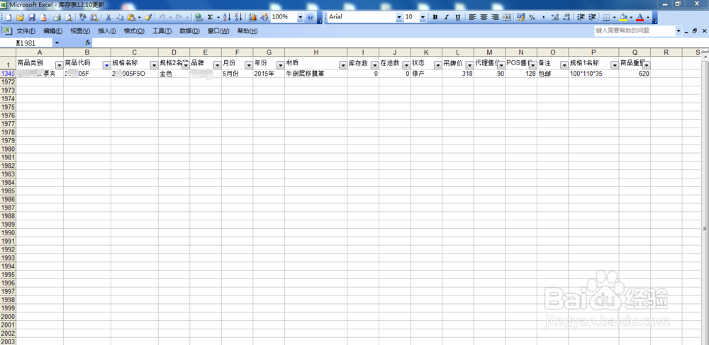Open the 视图(V) menu
This screenshot has height=345, width=709.
(80, 30)
